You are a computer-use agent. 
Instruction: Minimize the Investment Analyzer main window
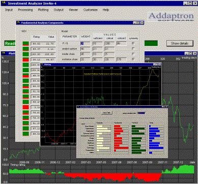tap(186, 3)
